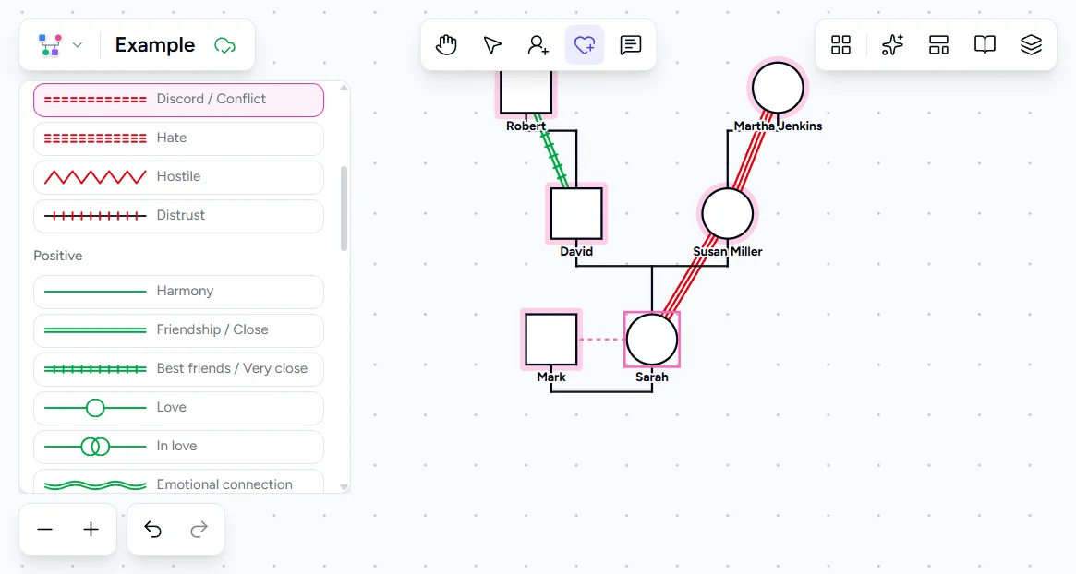The image size is (1076, 574).
Task: Click the David name label
Action: [576, 252]
